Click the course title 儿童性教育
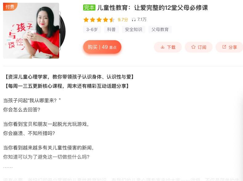This screenshot has height=181, width=243. [x=112, y=8]
